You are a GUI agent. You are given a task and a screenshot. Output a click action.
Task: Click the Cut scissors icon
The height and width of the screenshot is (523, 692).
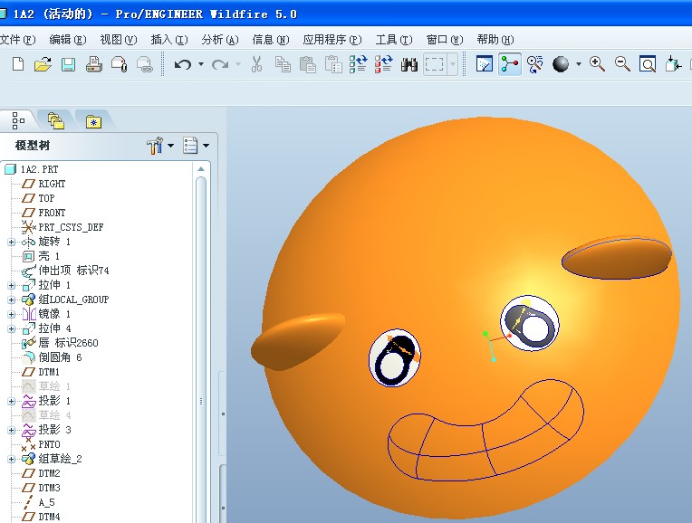pyautogui.click(x=256, y=64)
